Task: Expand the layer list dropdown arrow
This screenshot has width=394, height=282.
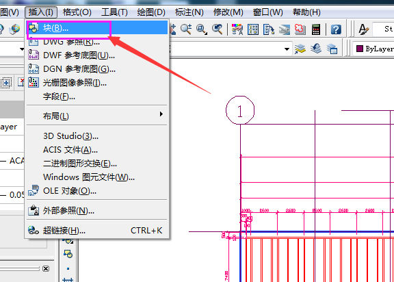Action: click(287, 49)
